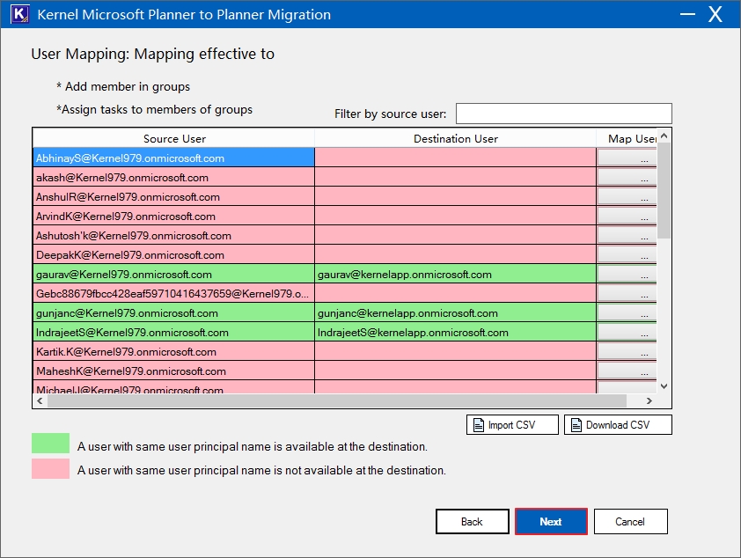Cancel the user mapping wizard
Viewport: 741px width, 558px height.
tap(630, 522)
